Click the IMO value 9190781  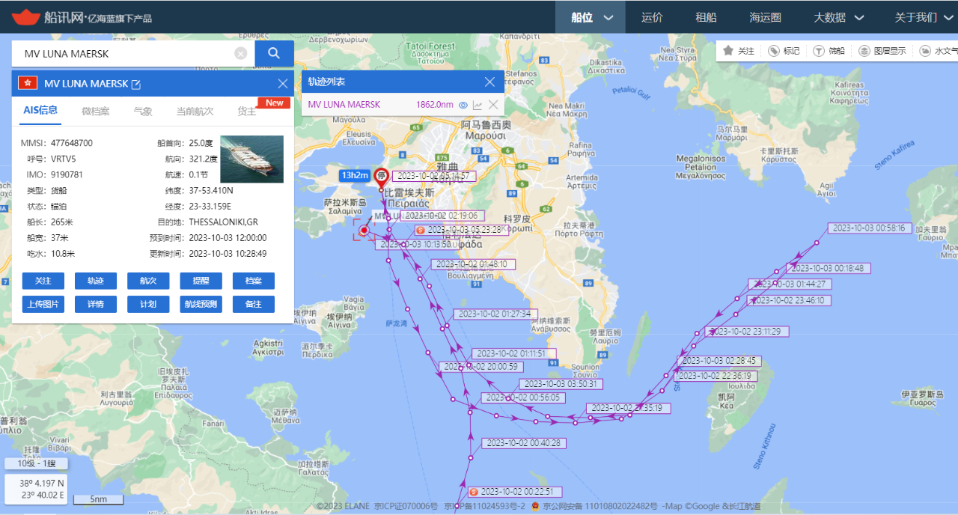pyautogui.click(x=67, y=174)
